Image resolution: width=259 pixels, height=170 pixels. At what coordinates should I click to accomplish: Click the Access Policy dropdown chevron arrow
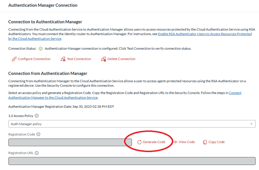click(251, 124)
